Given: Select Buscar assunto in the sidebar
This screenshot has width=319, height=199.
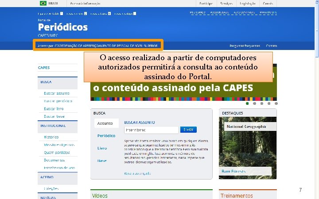Looking at the screenshot, I should (57, 93).
